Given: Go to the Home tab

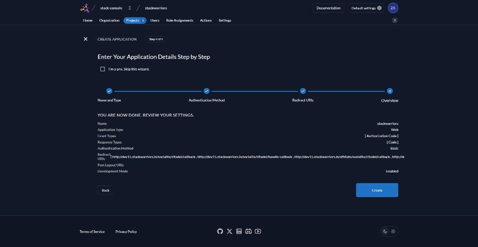Looking at the screenshot, I should [88, 21].
